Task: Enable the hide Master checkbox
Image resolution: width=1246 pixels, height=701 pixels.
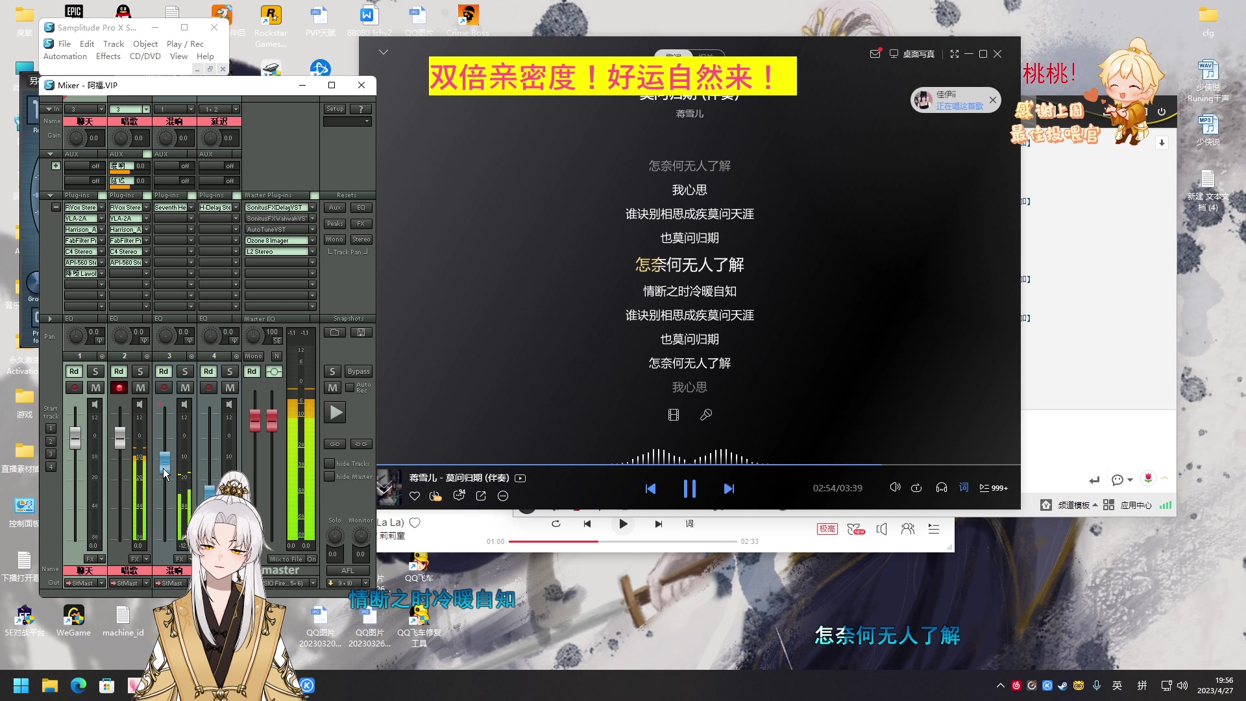Action: pos(329,476)
